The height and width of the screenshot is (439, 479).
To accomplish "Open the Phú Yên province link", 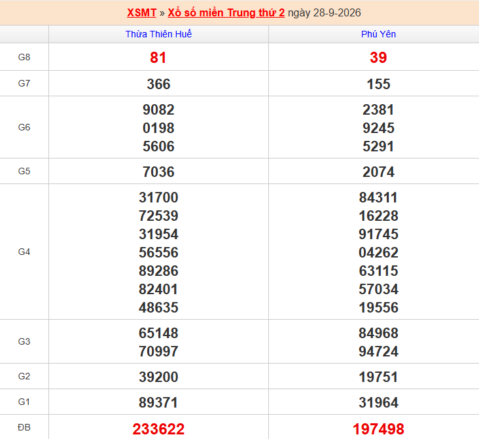I will (x=378, y=34).
